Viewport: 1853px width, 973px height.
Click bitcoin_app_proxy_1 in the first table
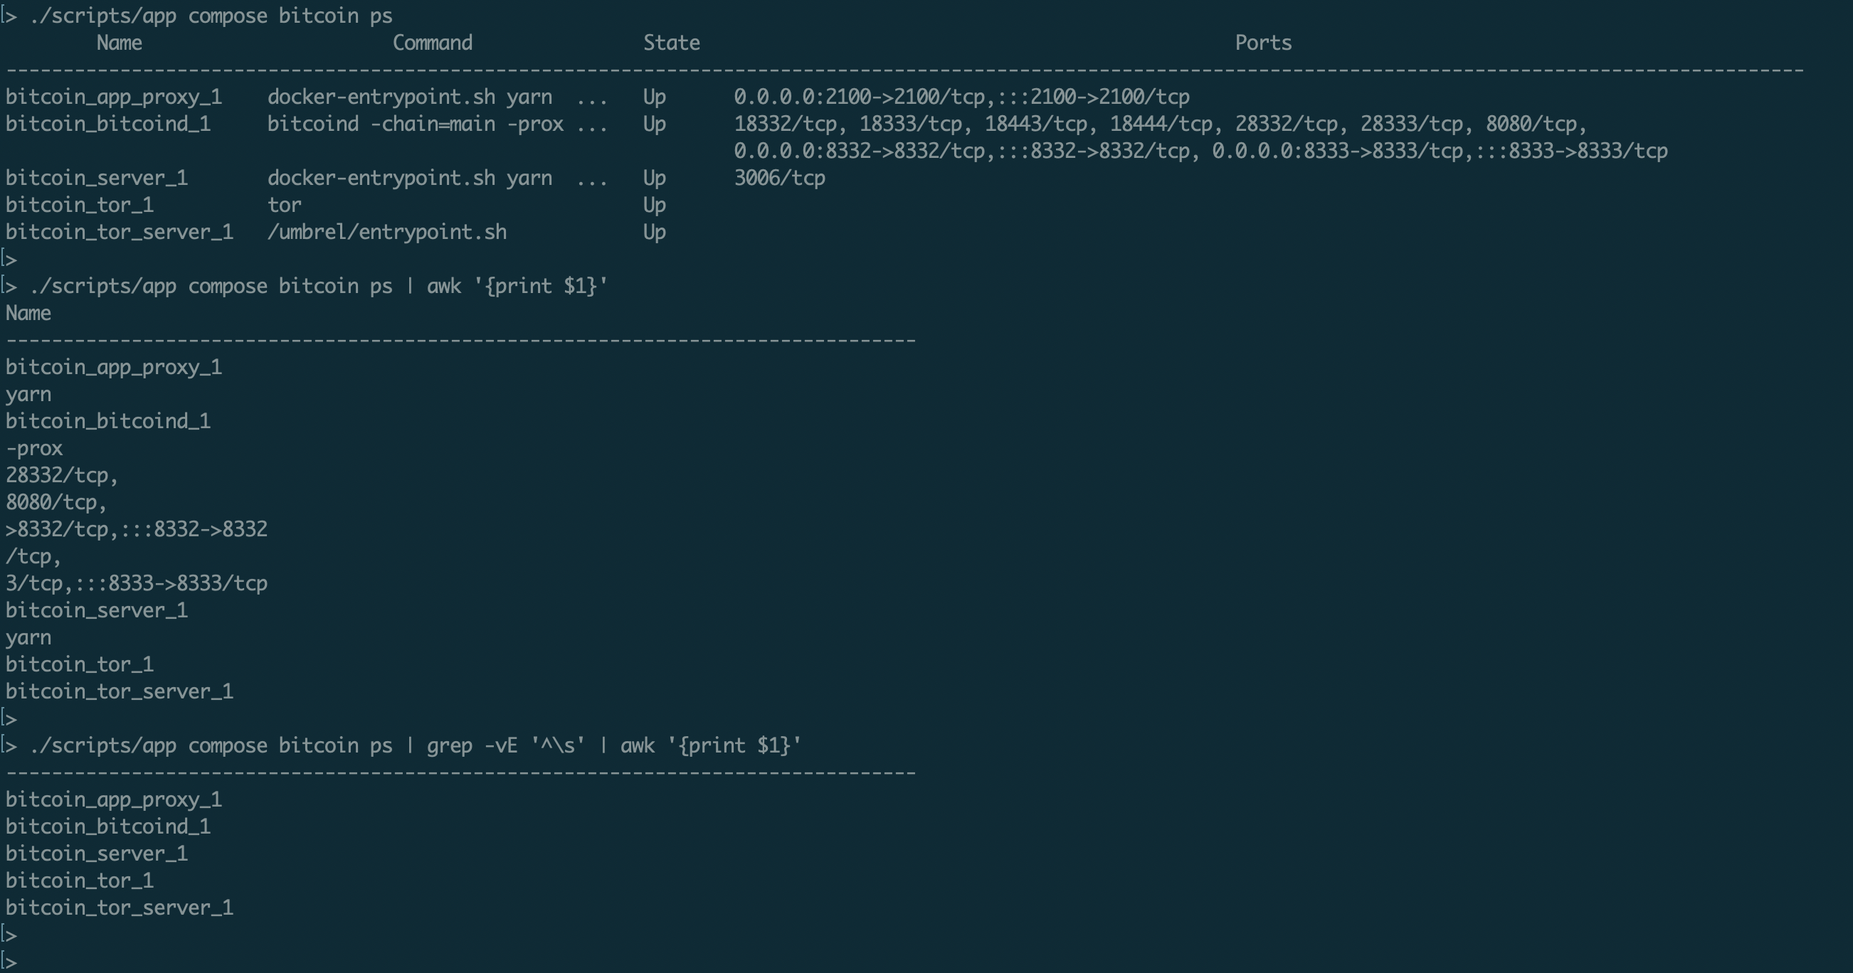tap(114, 97)
